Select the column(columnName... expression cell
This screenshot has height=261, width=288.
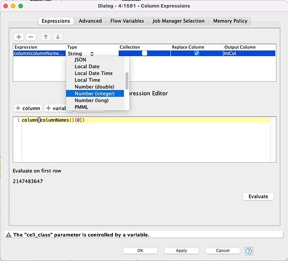tap(39, 53)
